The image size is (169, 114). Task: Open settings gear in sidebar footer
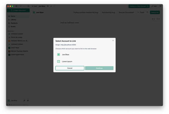(x=28, y=100)
